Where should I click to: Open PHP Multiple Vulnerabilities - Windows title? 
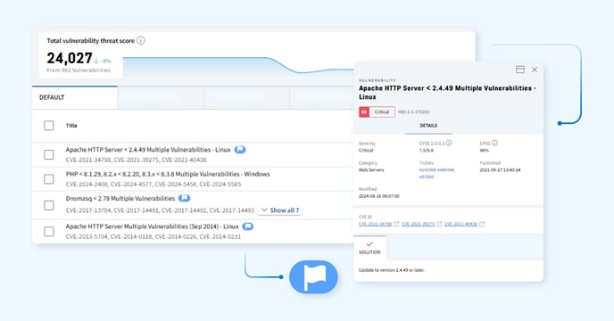[168, 174]
